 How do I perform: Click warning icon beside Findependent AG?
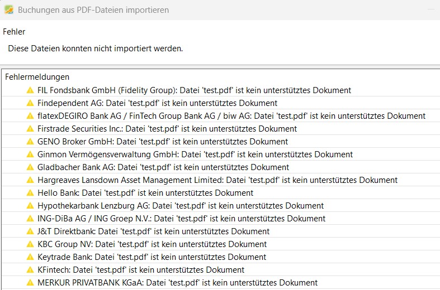30,103
